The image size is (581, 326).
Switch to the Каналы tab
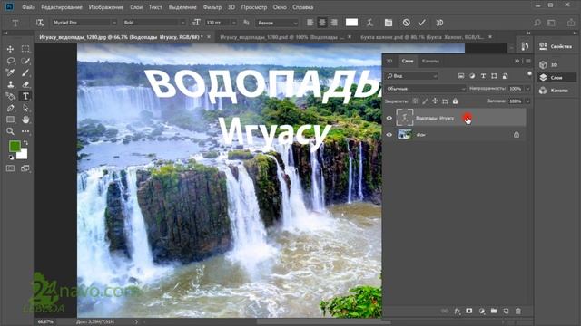(x=430, y=61)
